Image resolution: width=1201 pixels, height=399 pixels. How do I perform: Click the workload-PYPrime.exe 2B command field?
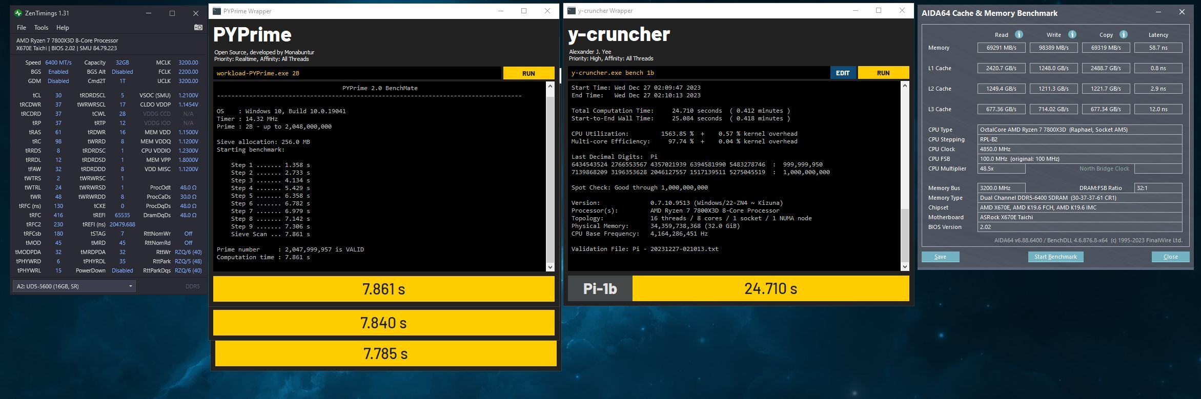tap(357, 73)
